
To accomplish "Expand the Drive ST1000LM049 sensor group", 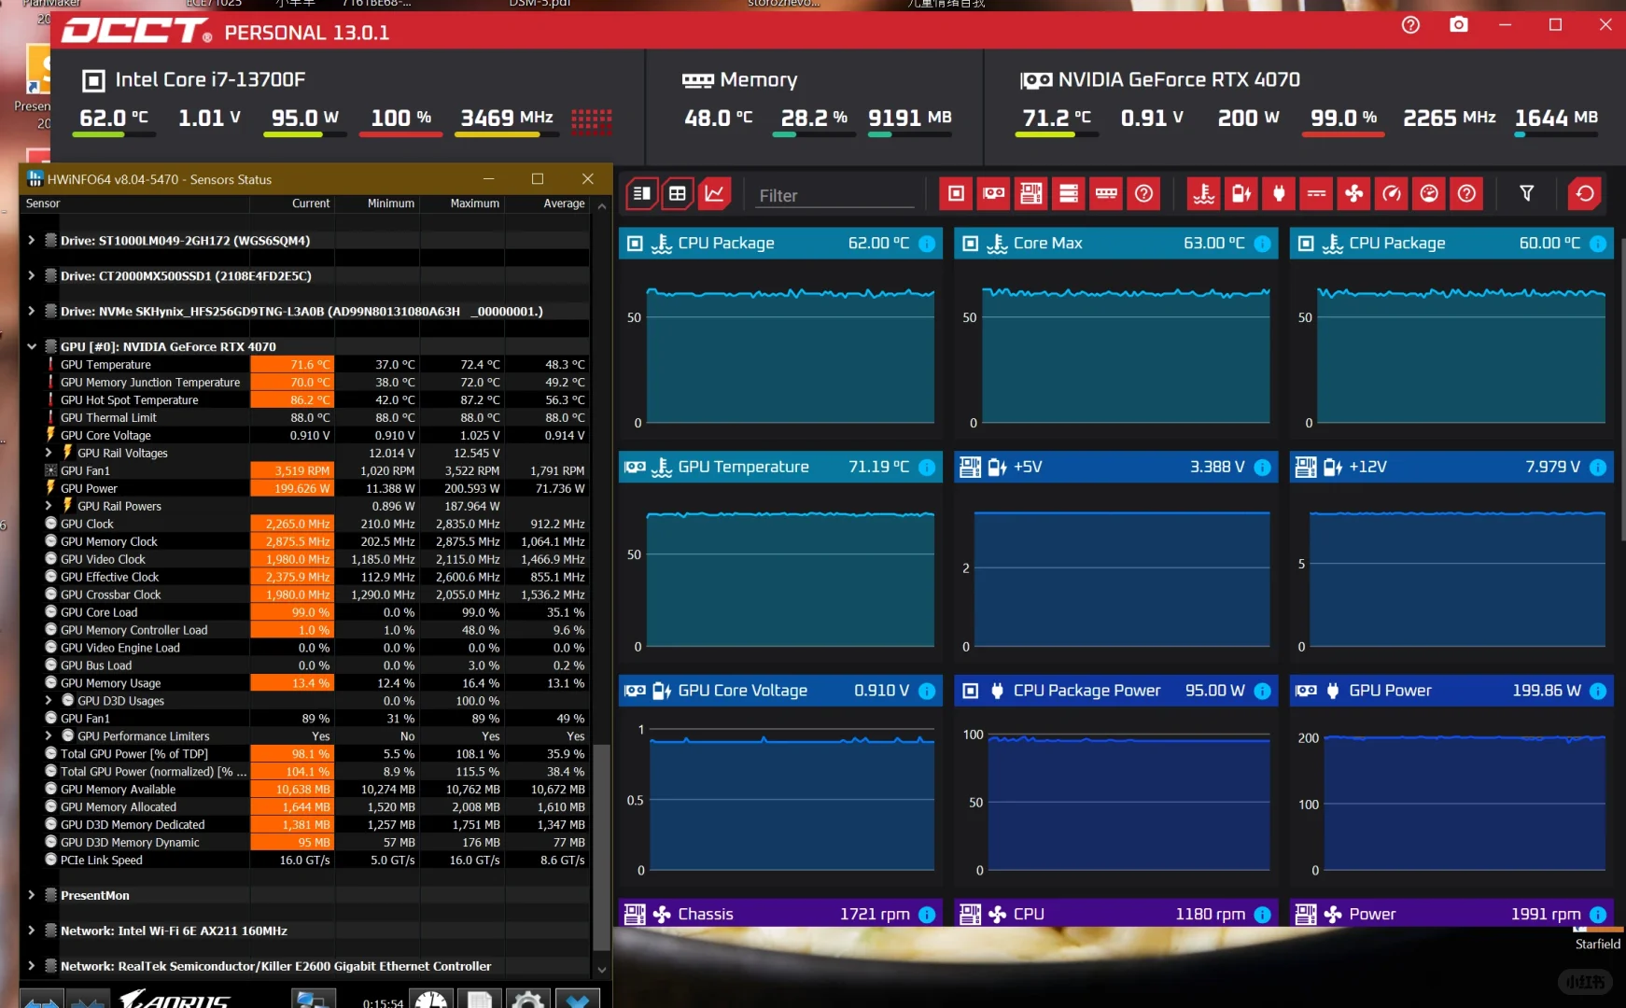I will pyautogui.click(x=32, y=240).
